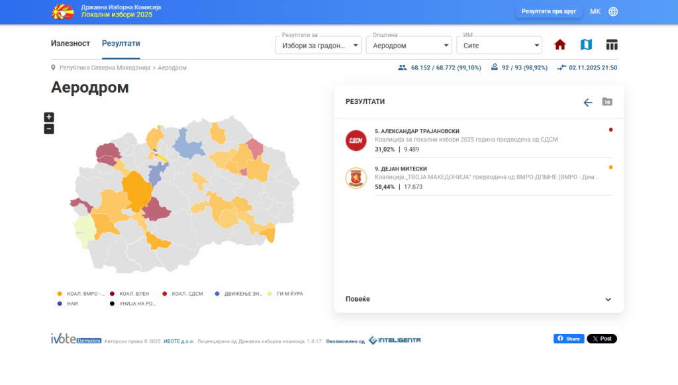Go back with the results arrow
Image resolution: width=678 pixels, height=385 pixels.
tap(587, 103)
